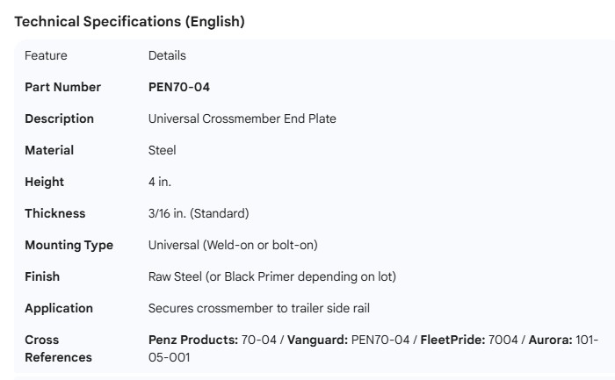Click the 4 in. height value
This screenshot has height=380, width=615.
pos(160,182)
